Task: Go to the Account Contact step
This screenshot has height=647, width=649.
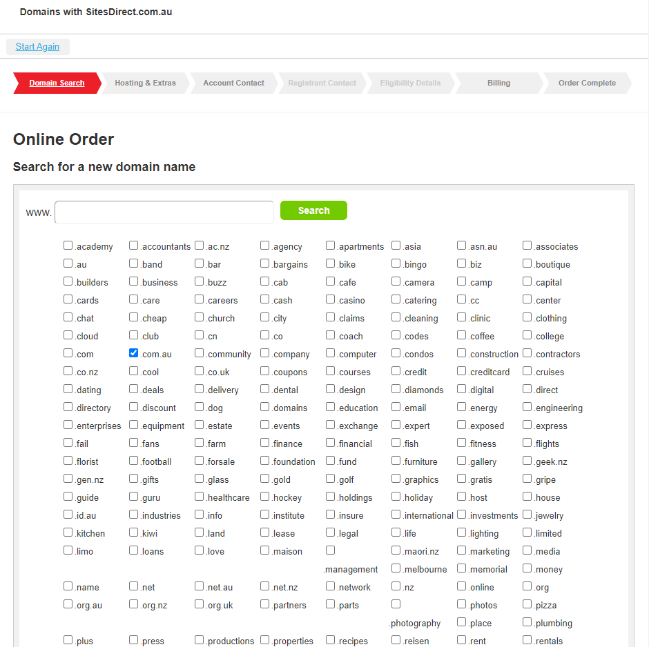Action: (x=233, y=83)
